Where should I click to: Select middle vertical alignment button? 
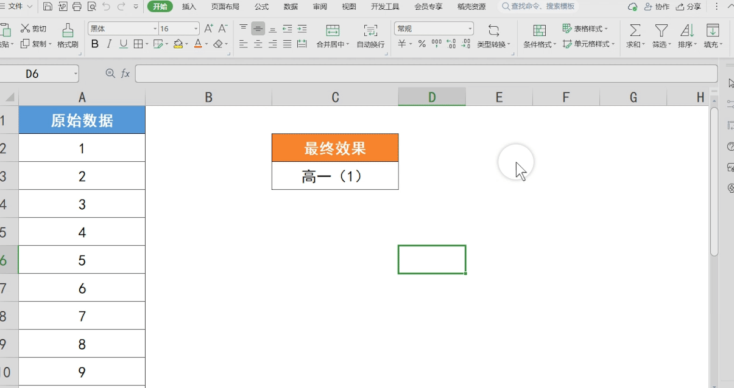click(x=258, y=29)
